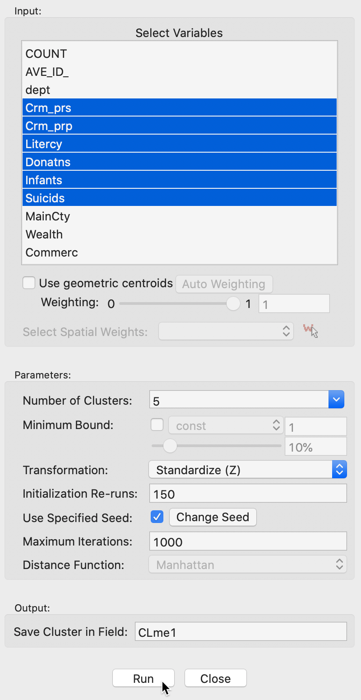Click the Minimum Bound percentage slider
The width and height of the screenshot is (361, 700).
tap(170, 446)
